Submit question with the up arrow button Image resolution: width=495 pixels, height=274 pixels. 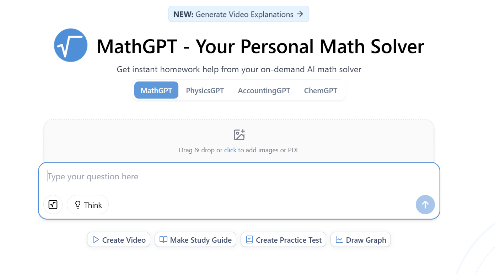(425, 205)
